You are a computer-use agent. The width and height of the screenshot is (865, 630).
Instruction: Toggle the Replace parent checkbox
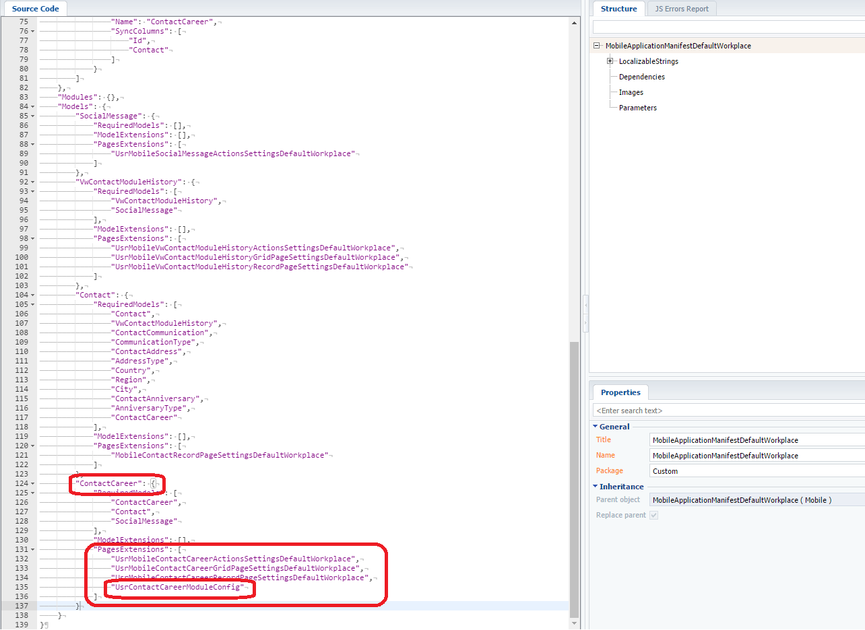click(x=653, y=515)
